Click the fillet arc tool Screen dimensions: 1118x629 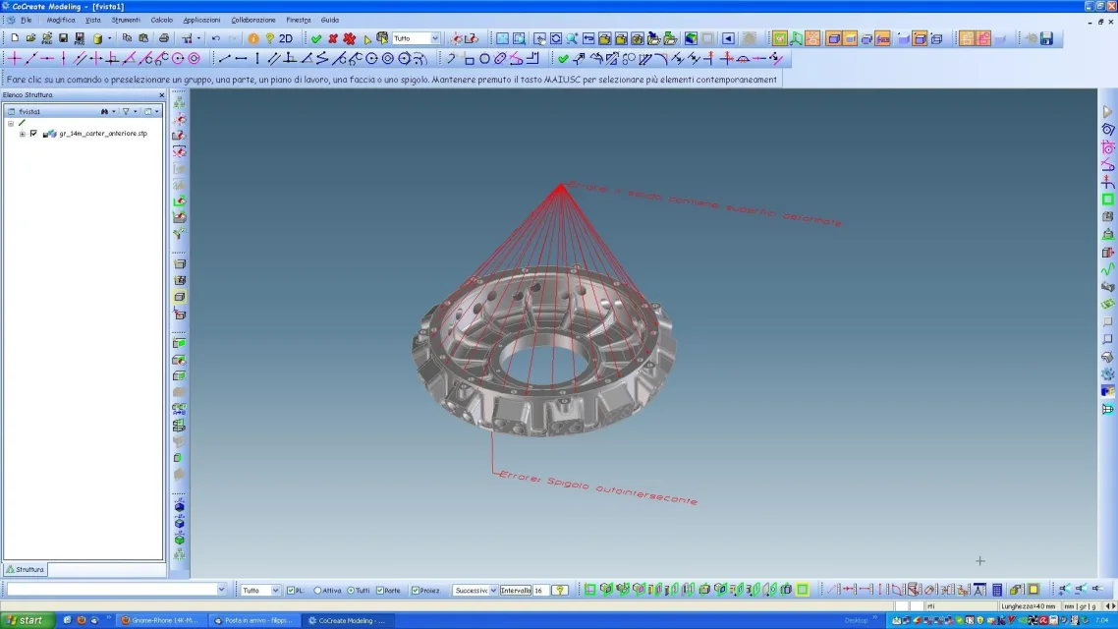[x=660, y=59]
